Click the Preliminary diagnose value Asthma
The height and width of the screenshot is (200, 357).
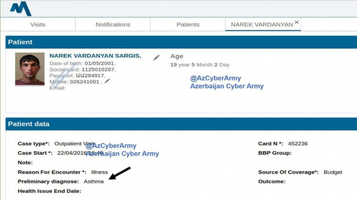coord(93,182)
